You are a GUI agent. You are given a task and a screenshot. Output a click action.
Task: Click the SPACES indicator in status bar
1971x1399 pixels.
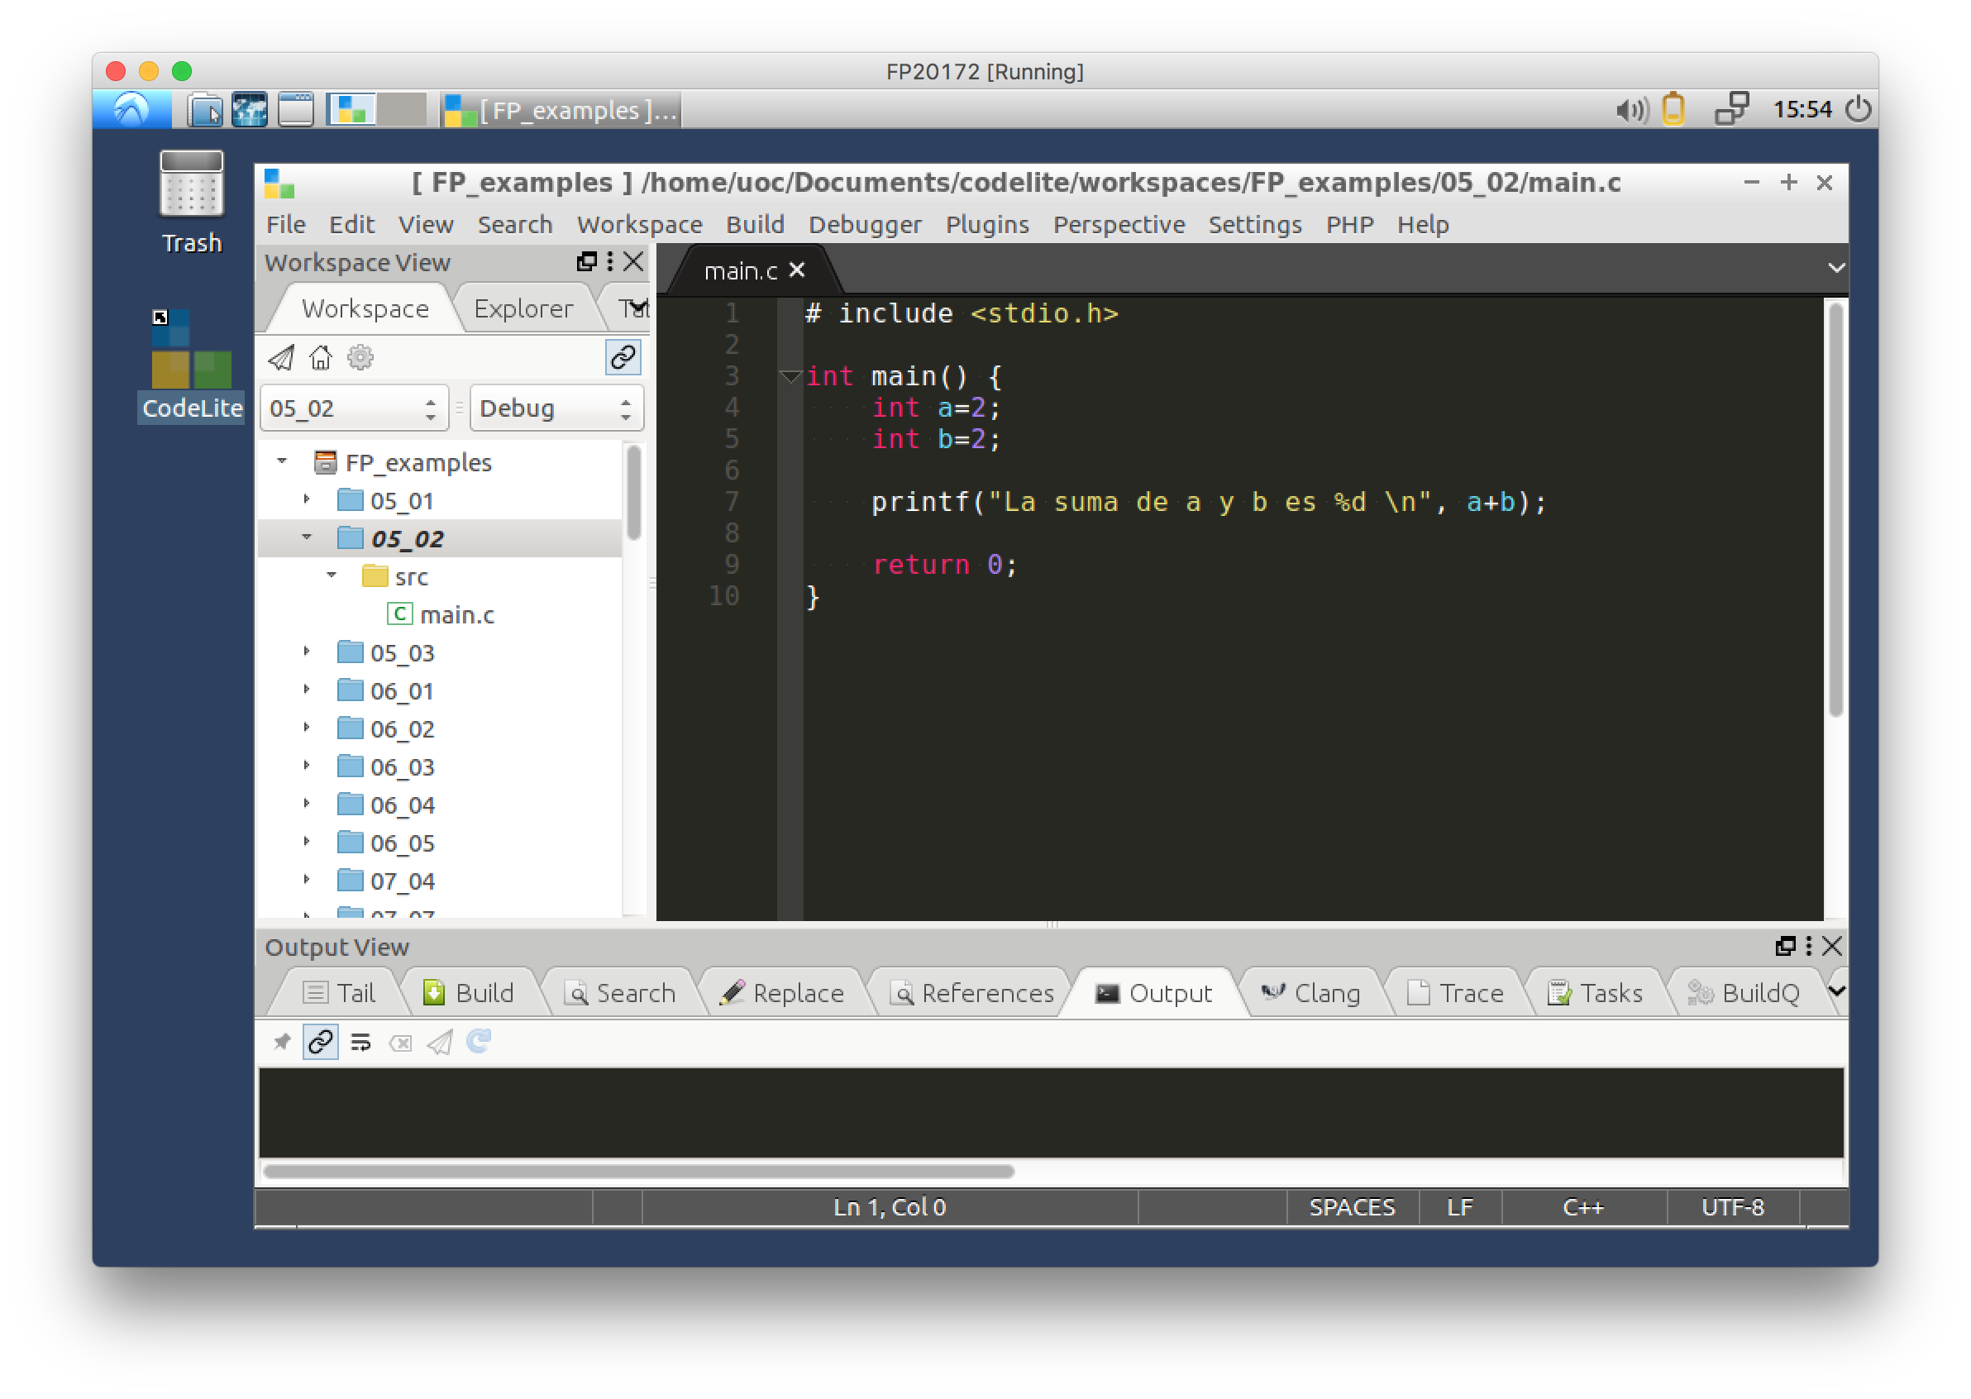pos(1351,1207)
